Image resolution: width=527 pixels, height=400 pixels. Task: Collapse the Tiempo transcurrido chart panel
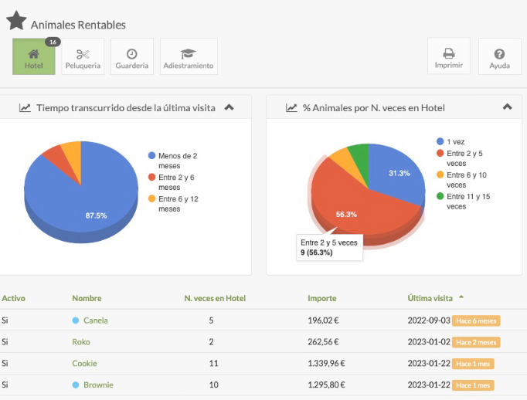click(x=229, y=107)
